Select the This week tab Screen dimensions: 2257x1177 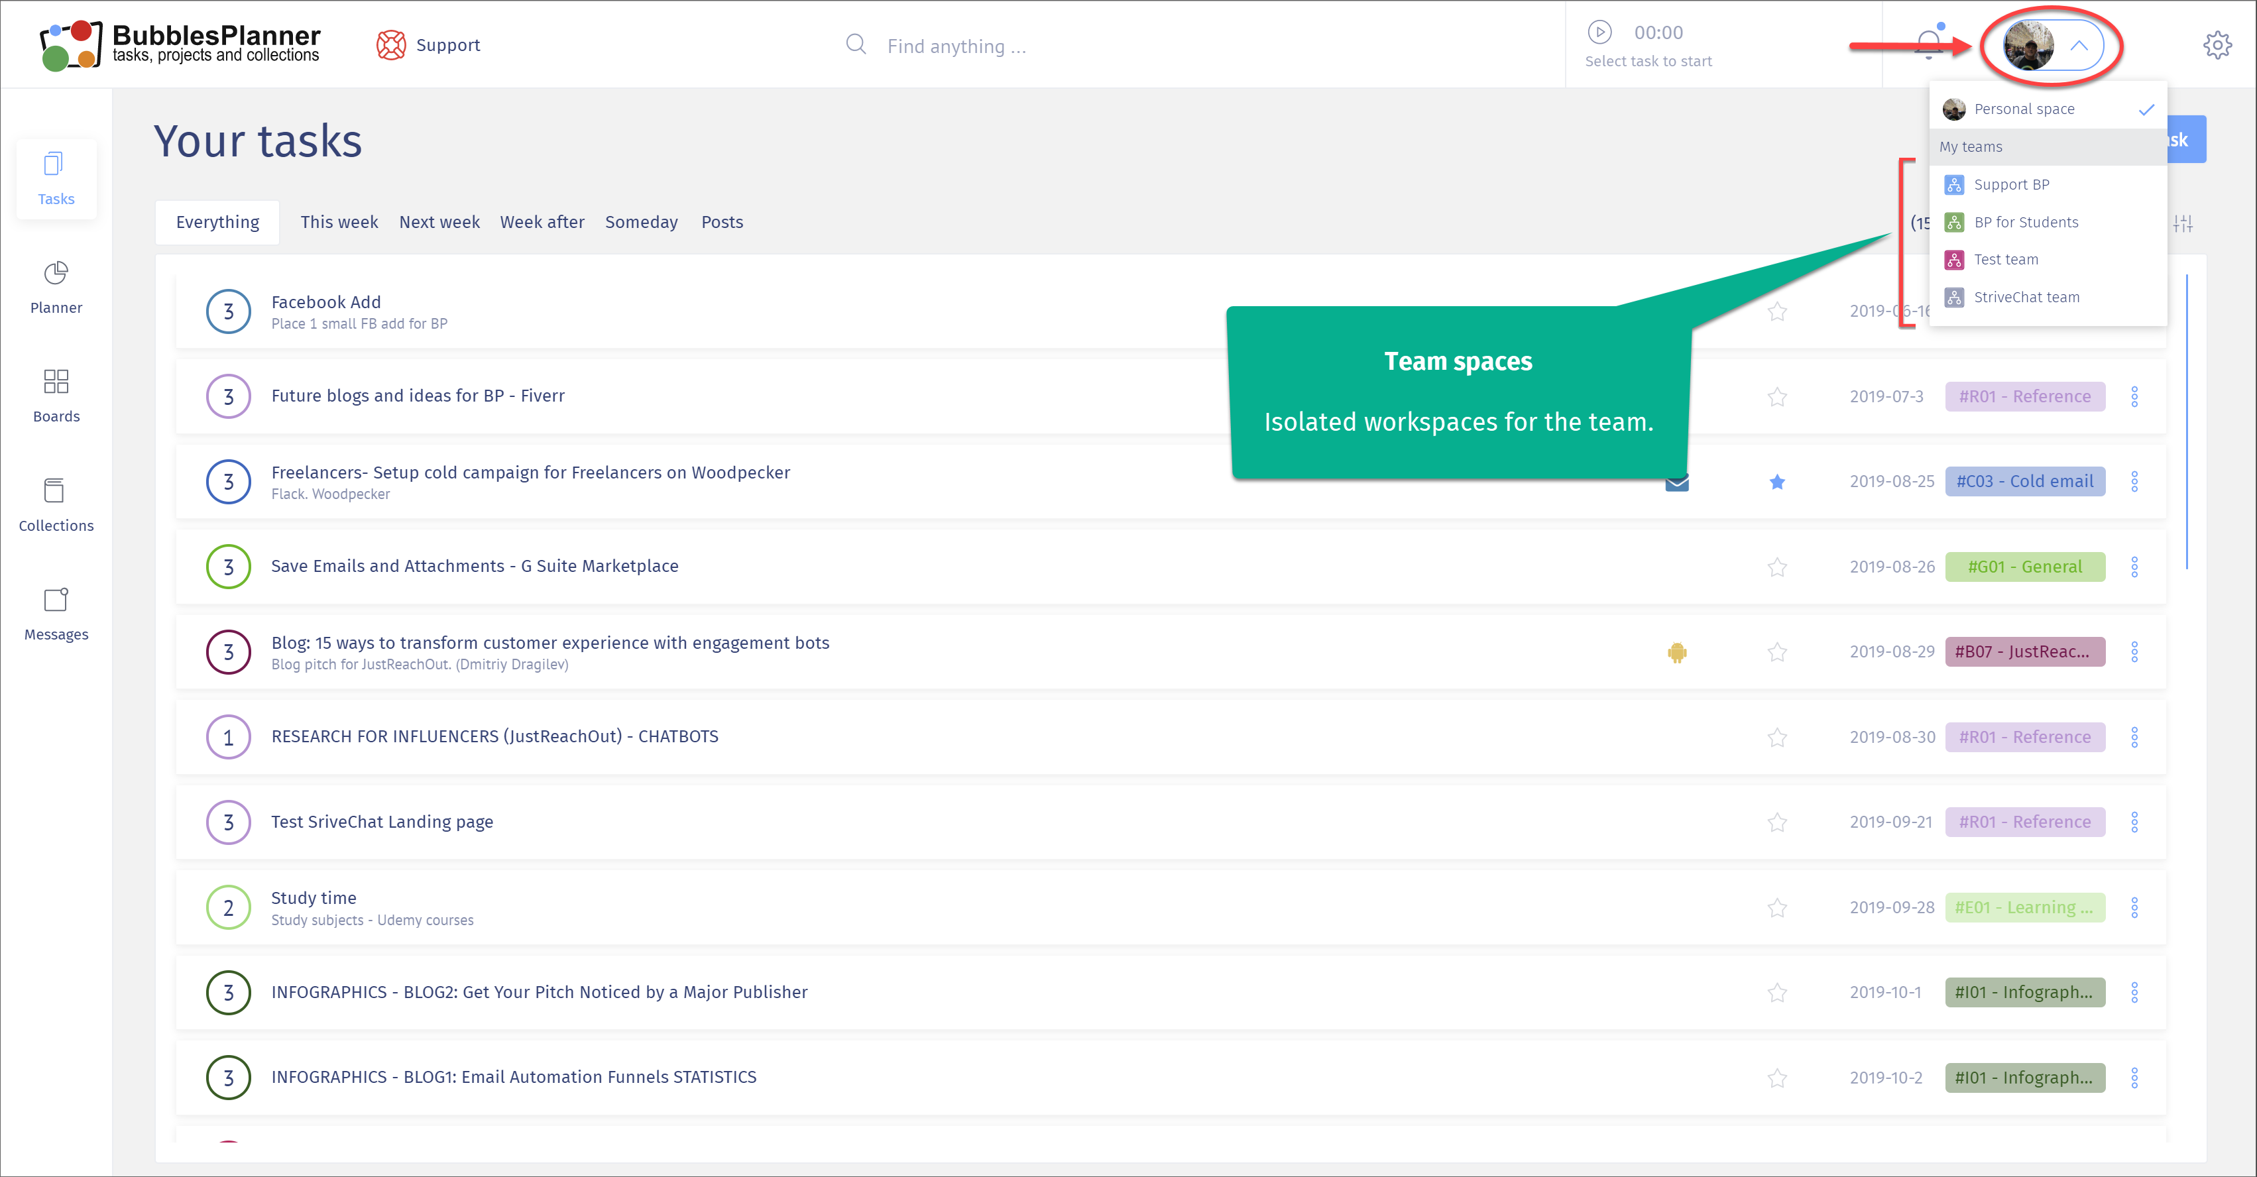(x=339, y=223)
